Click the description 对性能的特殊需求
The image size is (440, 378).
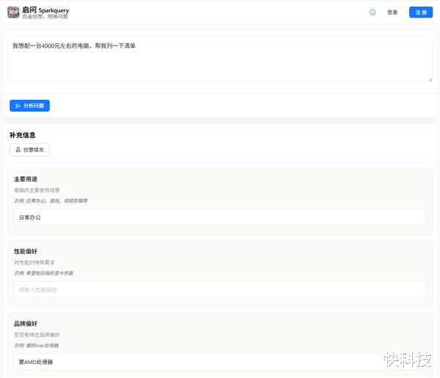(34, 263)
